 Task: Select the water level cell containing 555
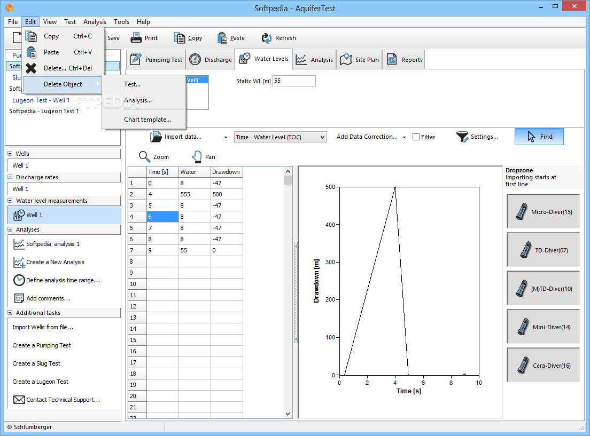pyautogui.click(x=195, y=194)
